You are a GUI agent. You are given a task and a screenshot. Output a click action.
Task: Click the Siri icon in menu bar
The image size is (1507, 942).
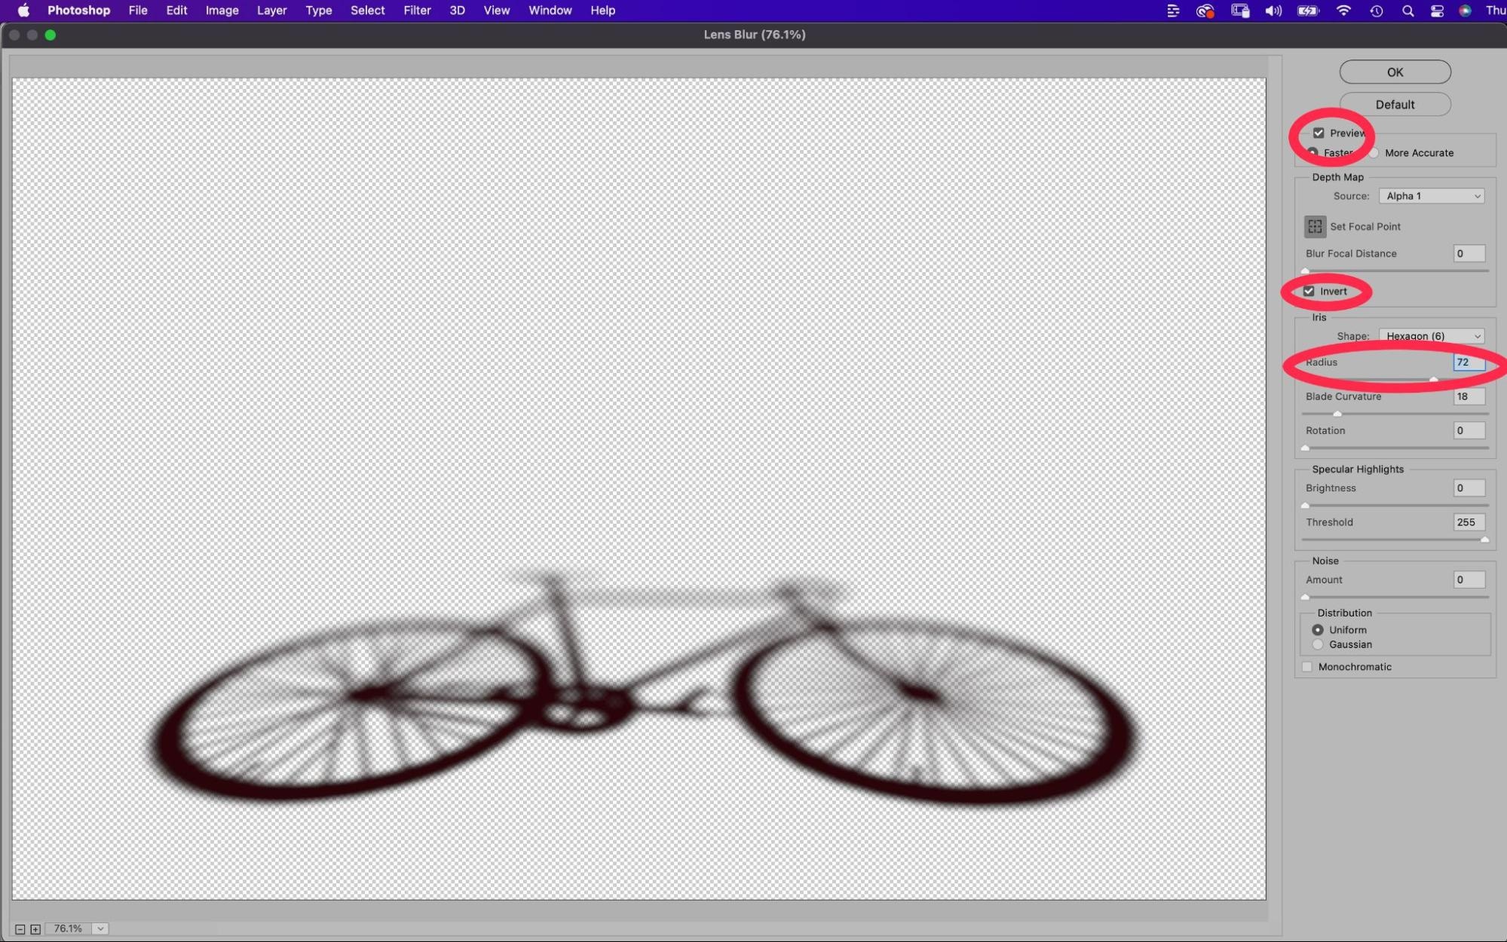tap(1465, 11)
